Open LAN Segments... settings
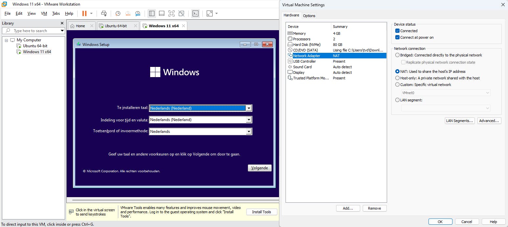Screen dimensions: 508x227 tap(459, 121)
